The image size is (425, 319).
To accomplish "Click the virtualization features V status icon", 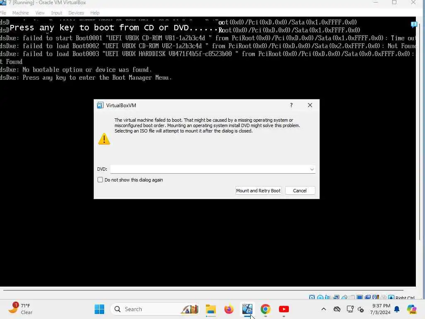I will click(x=375, y=297).
